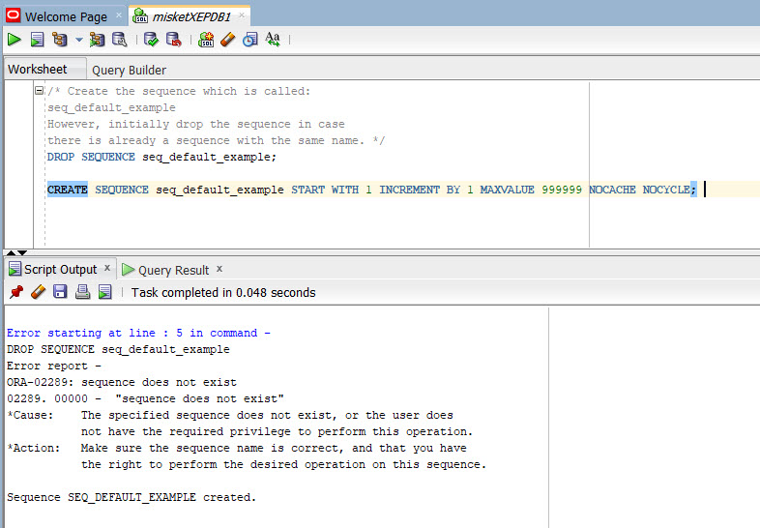Click the 'seq_default_example' comment line in the editor

click(x=111, y=107)
